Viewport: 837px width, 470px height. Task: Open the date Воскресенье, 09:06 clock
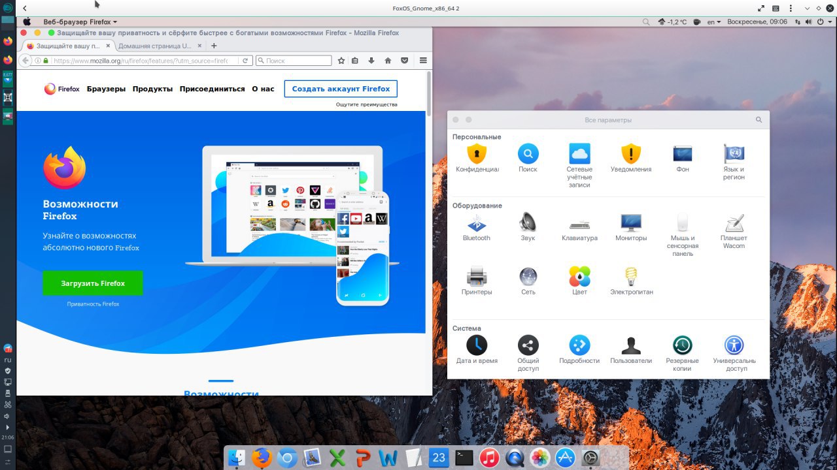(x=757, y=22)
